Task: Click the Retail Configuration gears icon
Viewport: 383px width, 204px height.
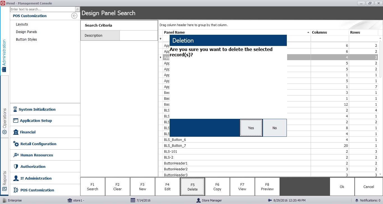Action: click(x=16, y=144)
